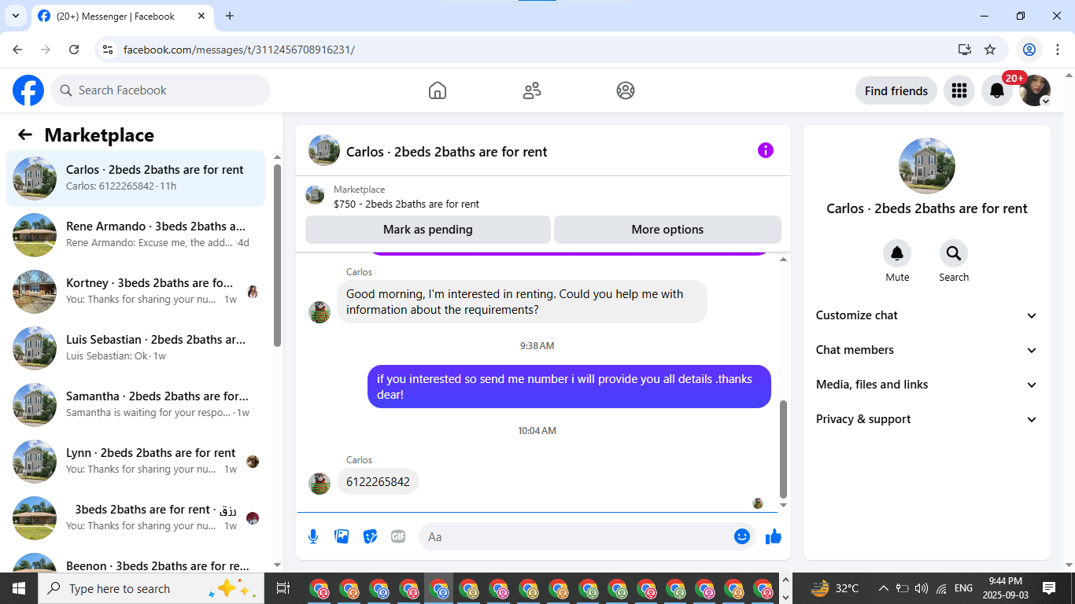The height and width of the screenshot is (604, 1075).
Task: Click Carlos's avatar beside 6122265842
Action: tap(320, 483)
